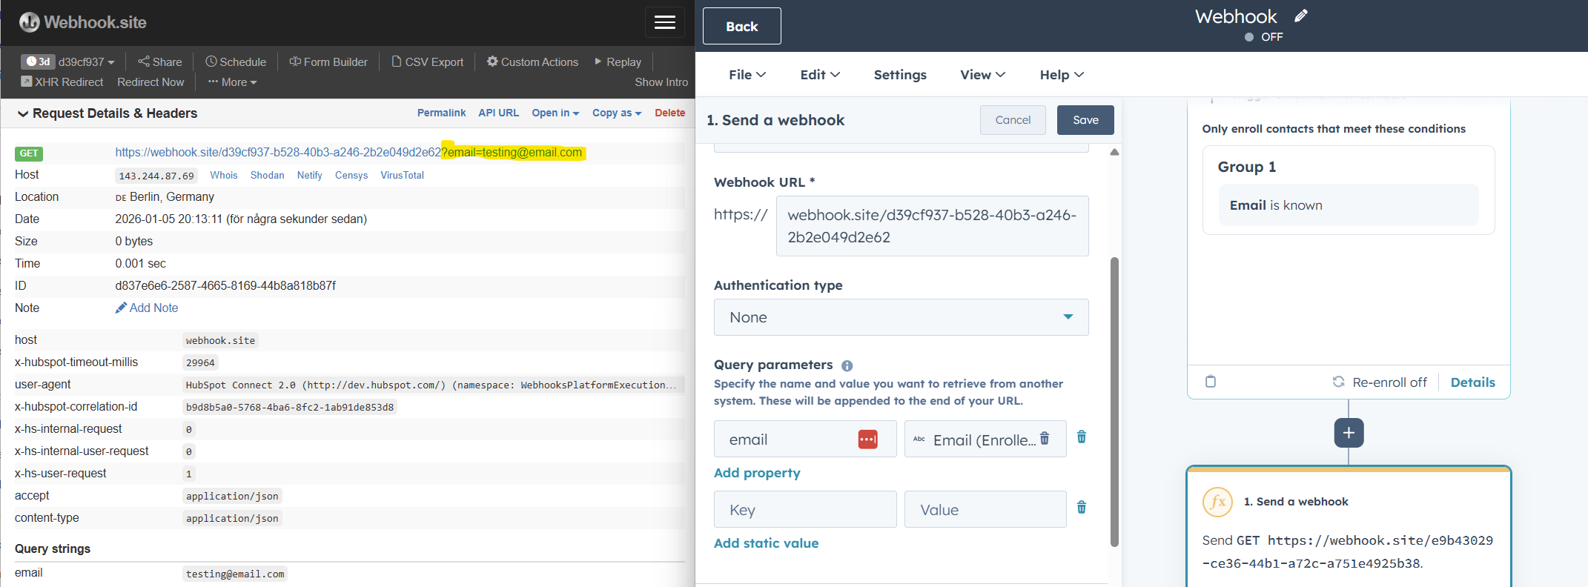Click the clipboard icon on trigger card
This screenshot has height=587, width=1588.
[x=1211, y=382]
